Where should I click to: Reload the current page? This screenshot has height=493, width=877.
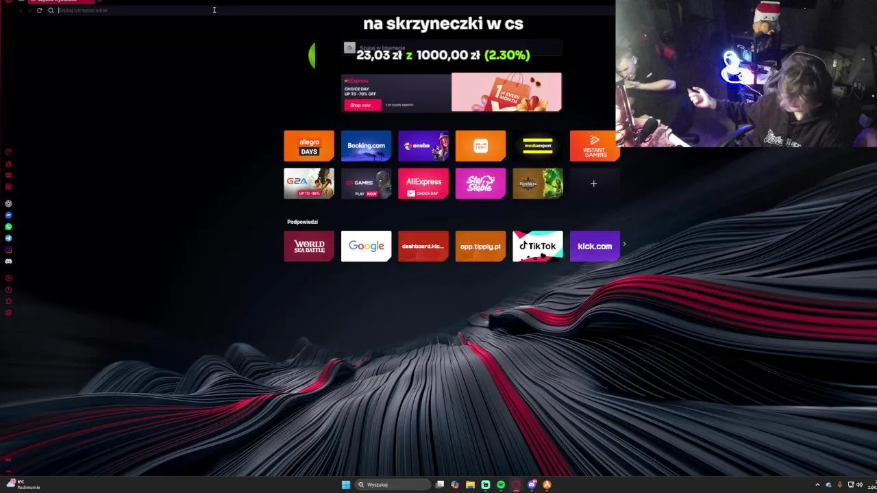(x=39, y=10)
